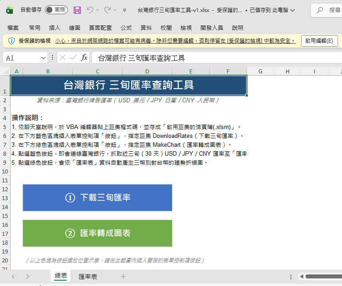Click the Protected View shield icon

tap(12, 41)
